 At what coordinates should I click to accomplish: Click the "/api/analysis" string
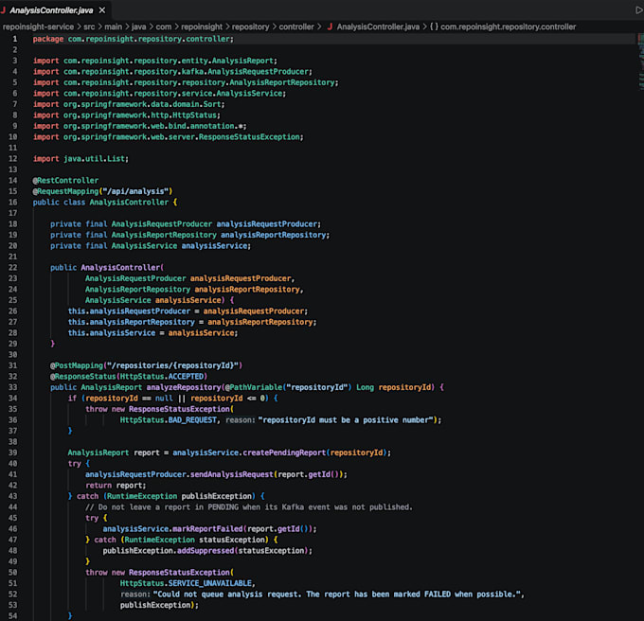point(135,191)
